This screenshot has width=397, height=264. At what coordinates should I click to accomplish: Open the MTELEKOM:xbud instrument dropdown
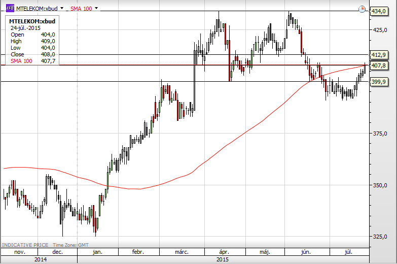62,8
